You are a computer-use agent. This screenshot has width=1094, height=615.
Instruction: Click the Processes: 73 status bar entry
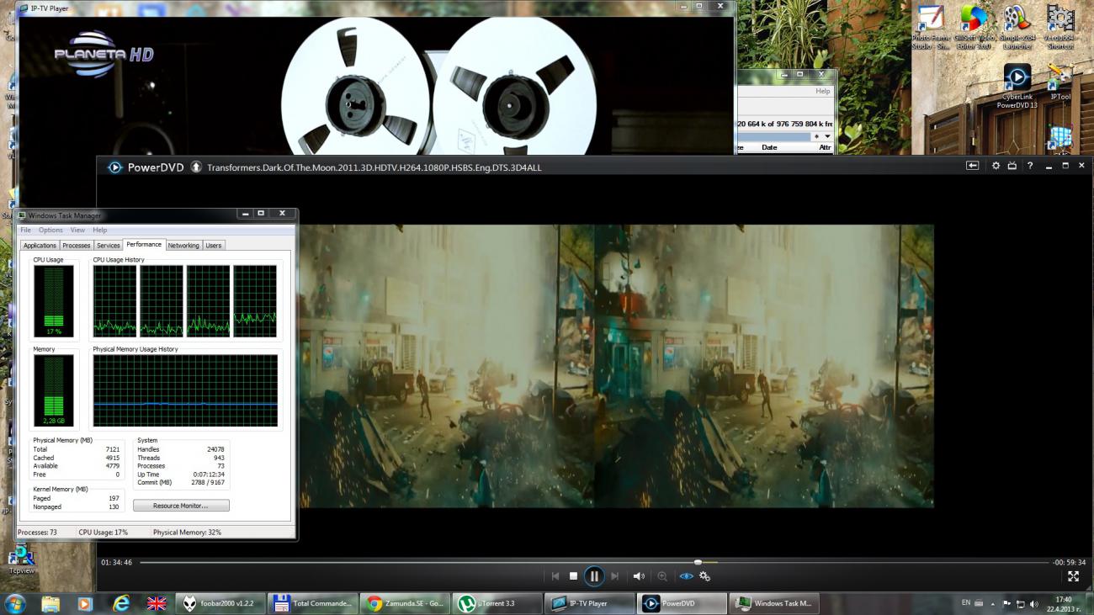pyautogui.click(x=37, y=533)
